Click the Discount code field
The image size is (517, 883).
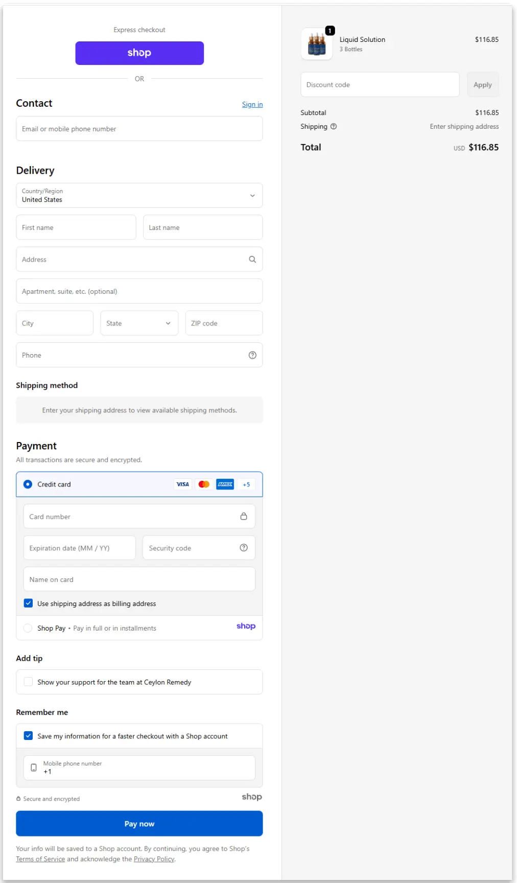point(380,85)
